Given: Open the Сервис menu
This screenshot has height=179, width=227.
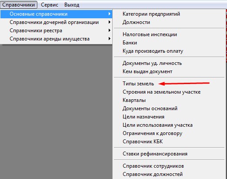Looking at the screenshot, I should [50, 5].
